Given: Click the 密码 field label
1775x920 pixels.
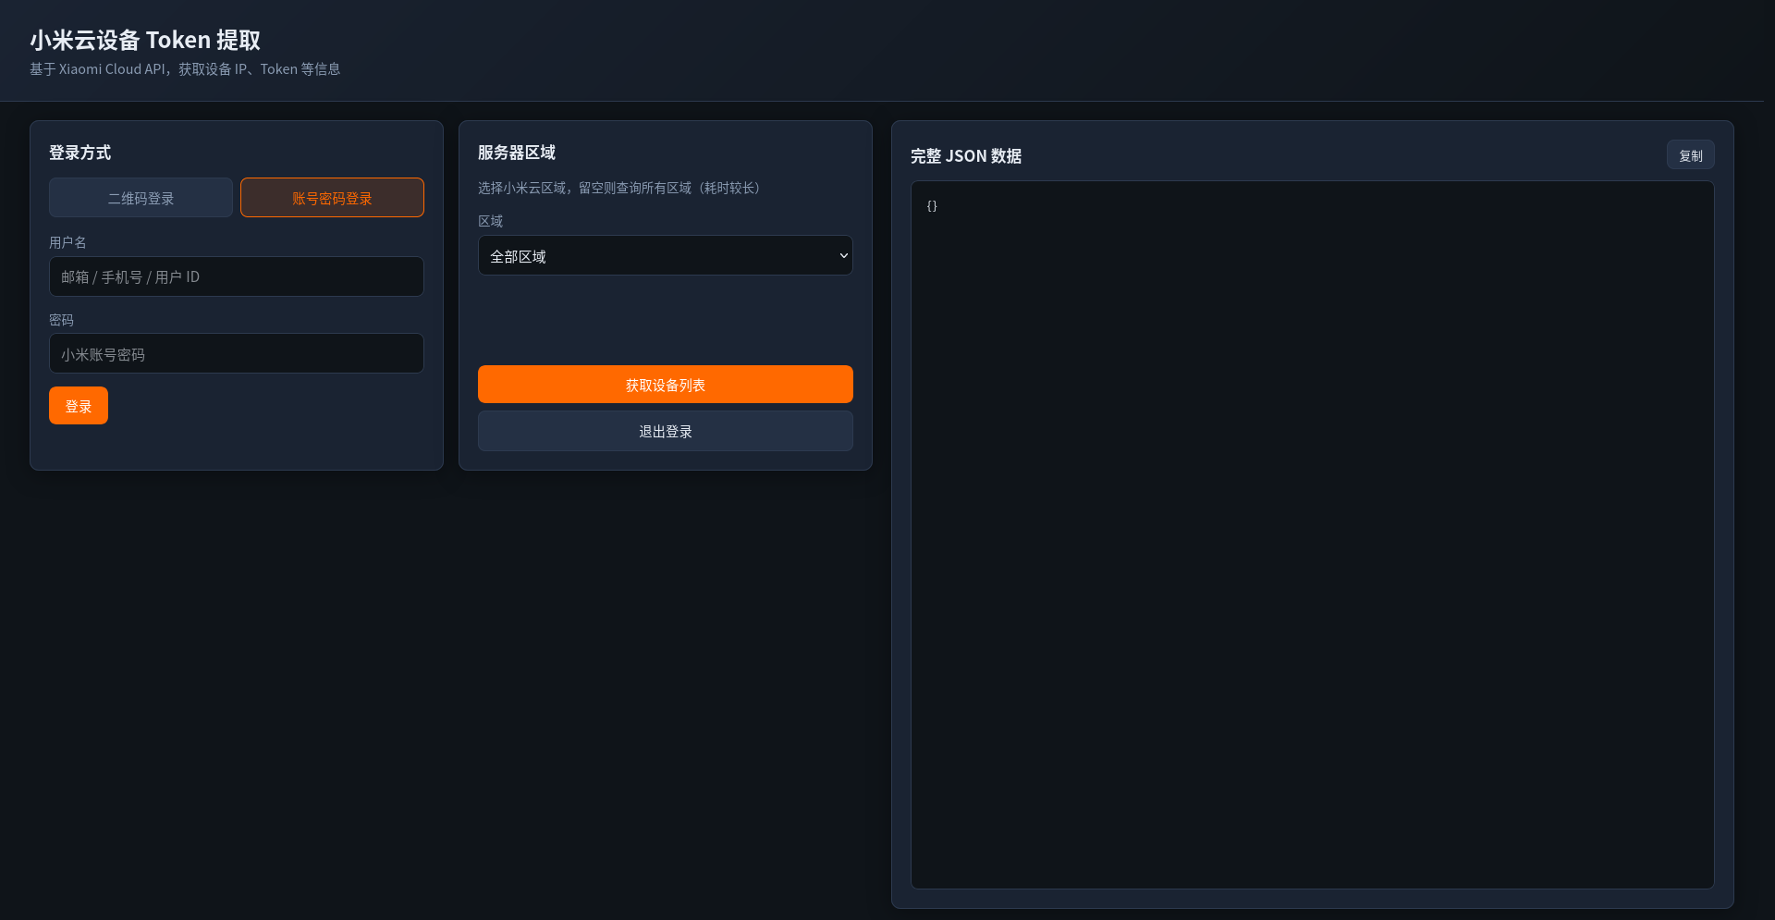Looking at the screenshot, I should [61, 320].
